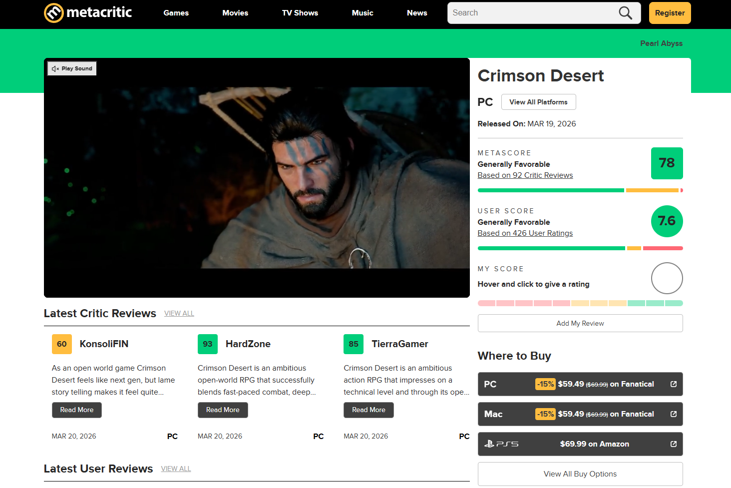Click Read More under the HardZone review
This screenshot has height=488, width=731.
point(223,410)
